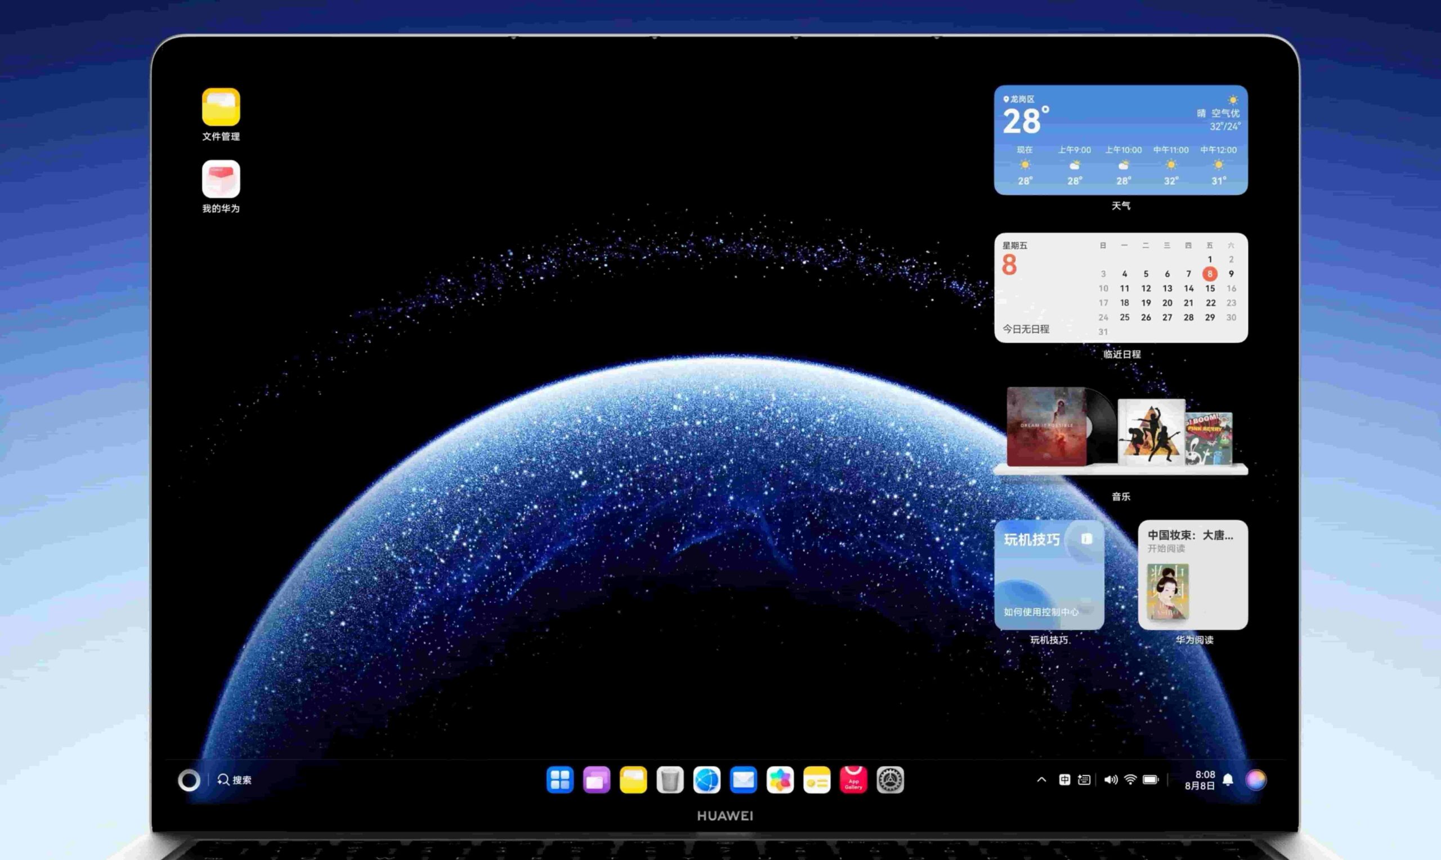This screenshot has height=860, width=1441.
Task: Open the Mail app in the dock
Action: [x=744, y=780]
